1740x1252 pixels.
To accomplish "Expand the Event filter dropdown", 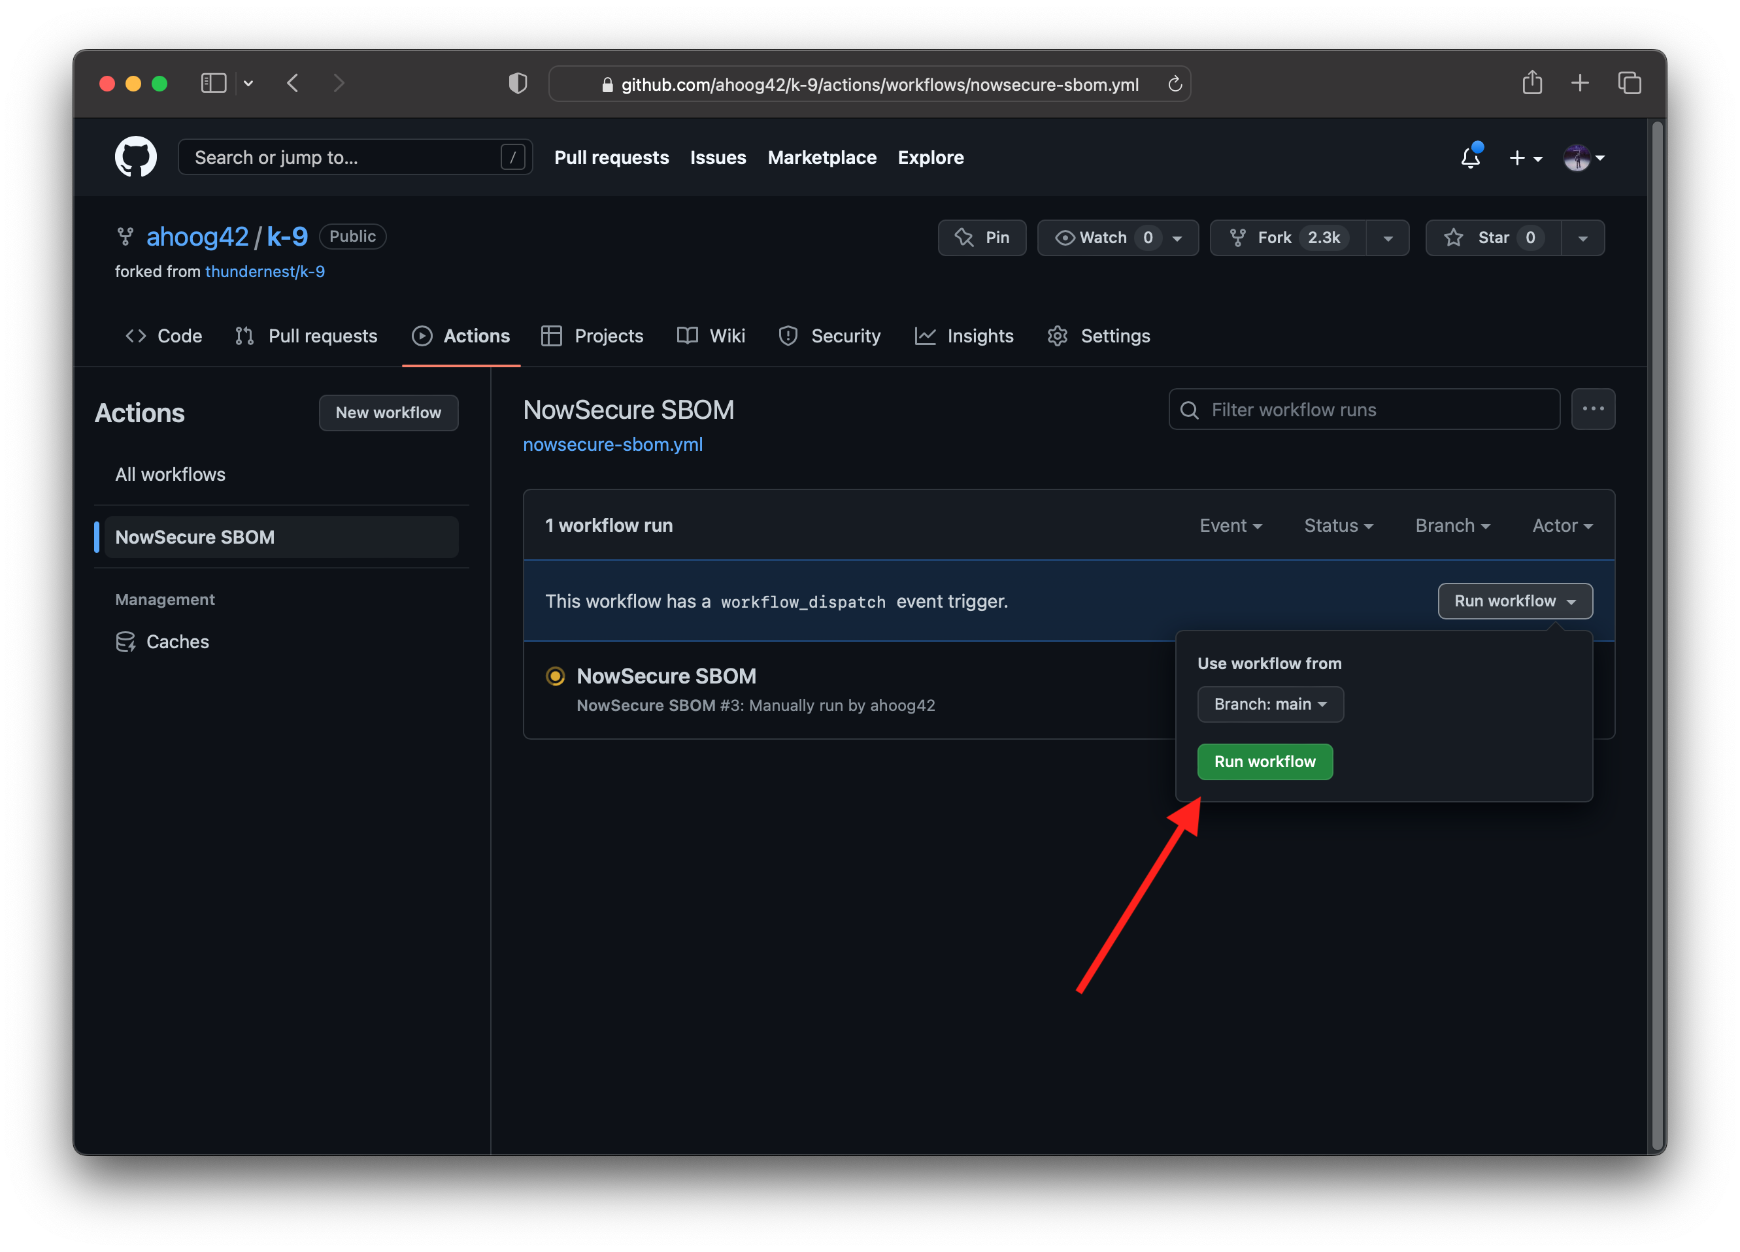I will coord(1231,525).
